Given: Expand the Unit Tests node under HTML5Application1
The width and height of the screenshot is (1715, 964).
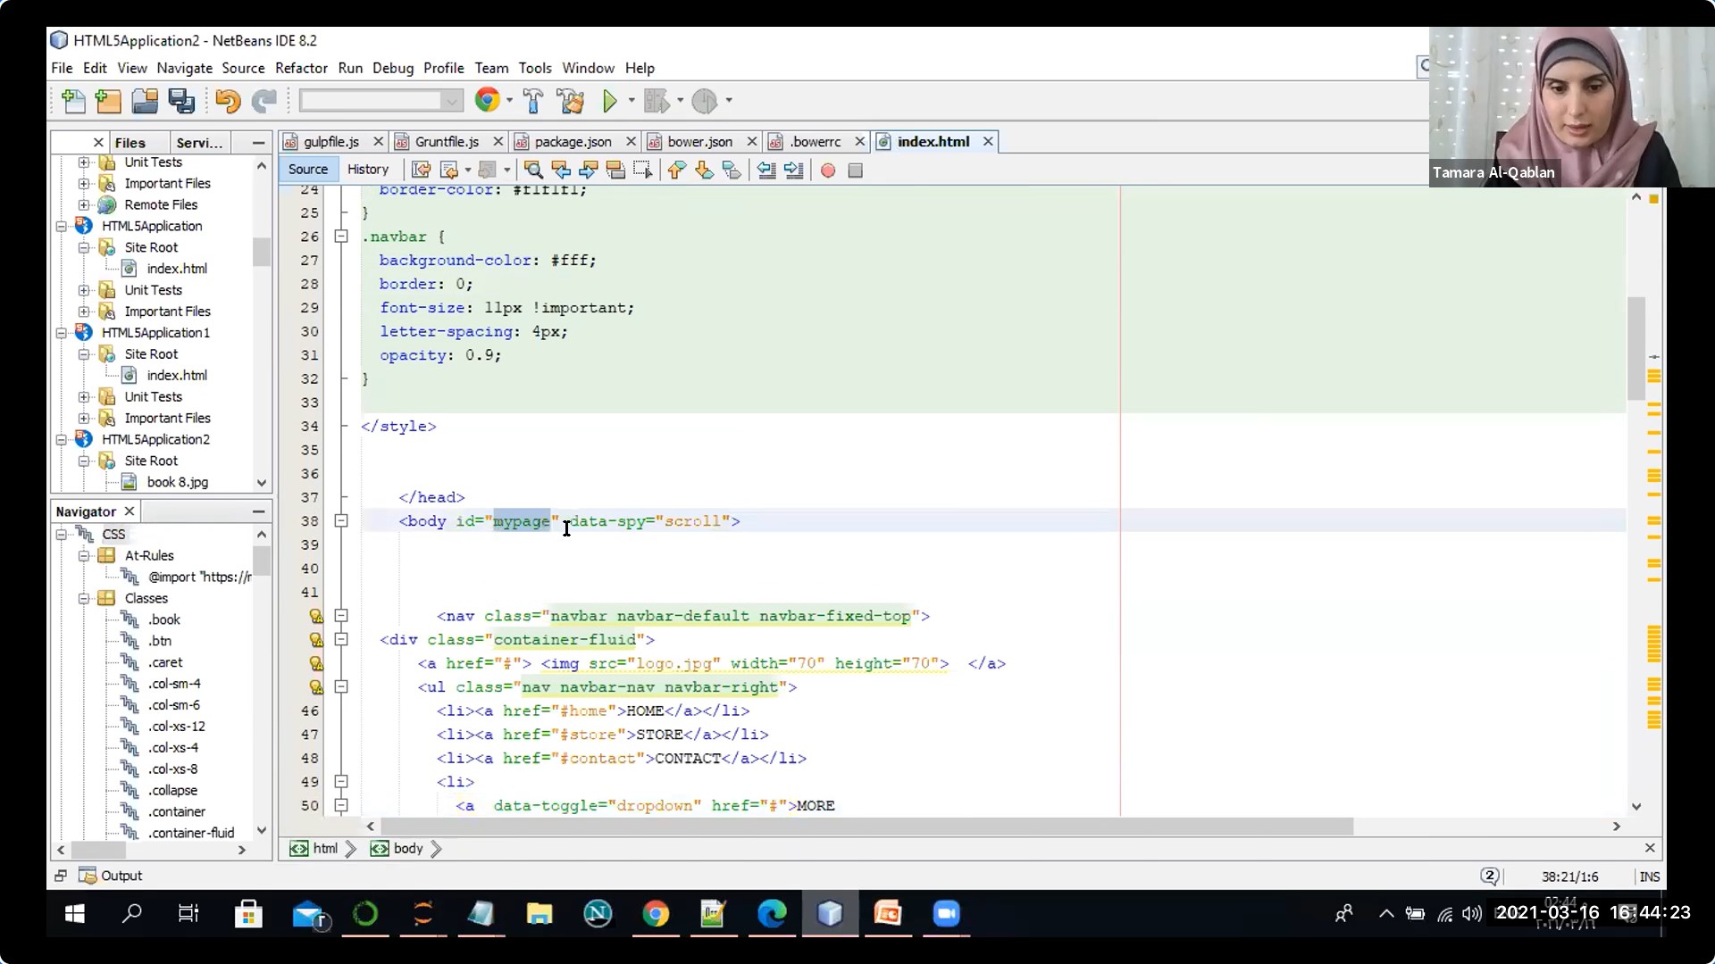Looking at the screenshot, I should (84, 397).
